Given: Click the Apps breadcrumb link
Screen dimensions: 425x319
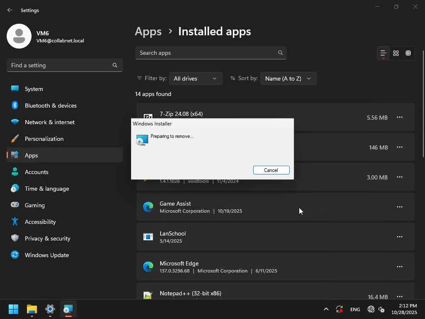Looking at the screenshot, I should coord(148,32).
